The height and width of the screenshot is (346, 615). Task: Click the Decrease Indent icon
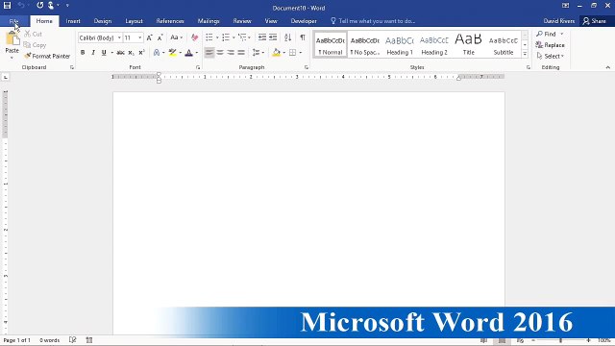262,37
